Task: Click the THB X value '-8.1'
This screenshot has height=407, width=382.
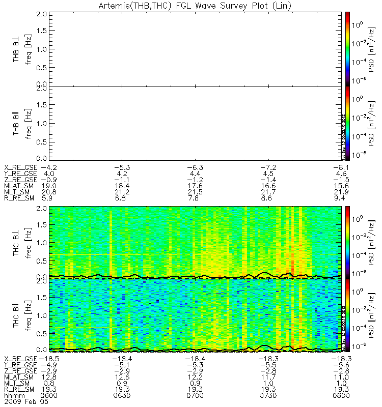Action: click(341, 168)
